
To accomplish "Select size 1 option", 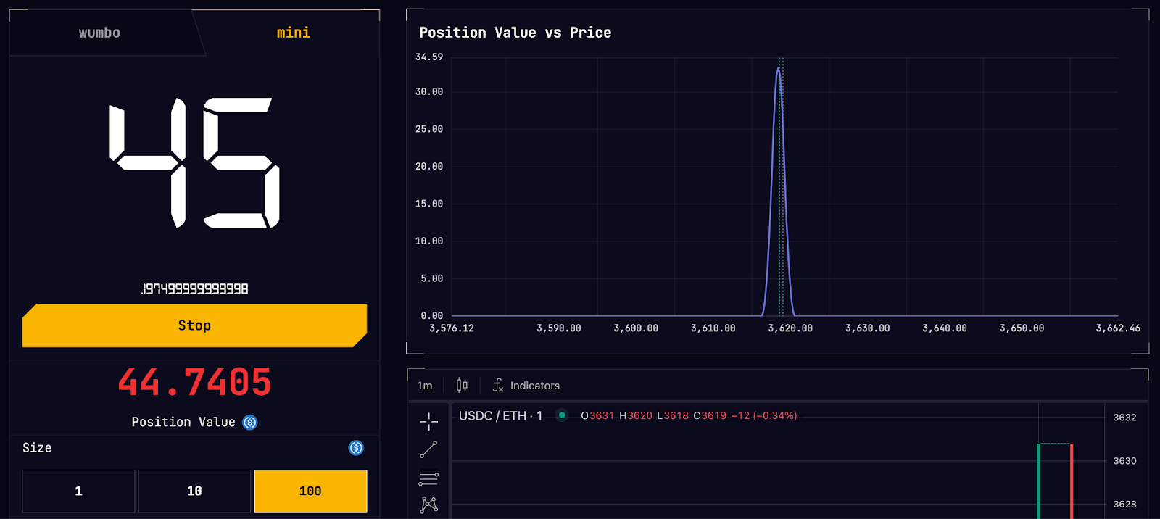I will (78, 491).
